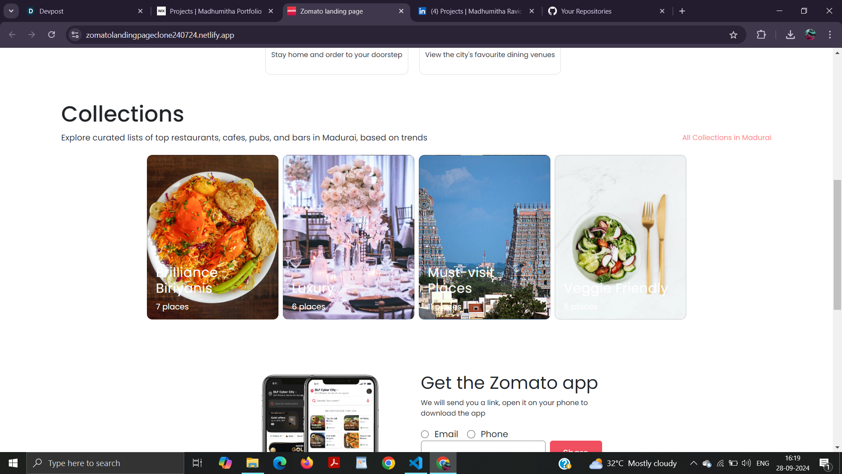The height and width of the screenshot is (474, 842).
Task: Bookmark this page with the star icon
Action: (733, 35)
